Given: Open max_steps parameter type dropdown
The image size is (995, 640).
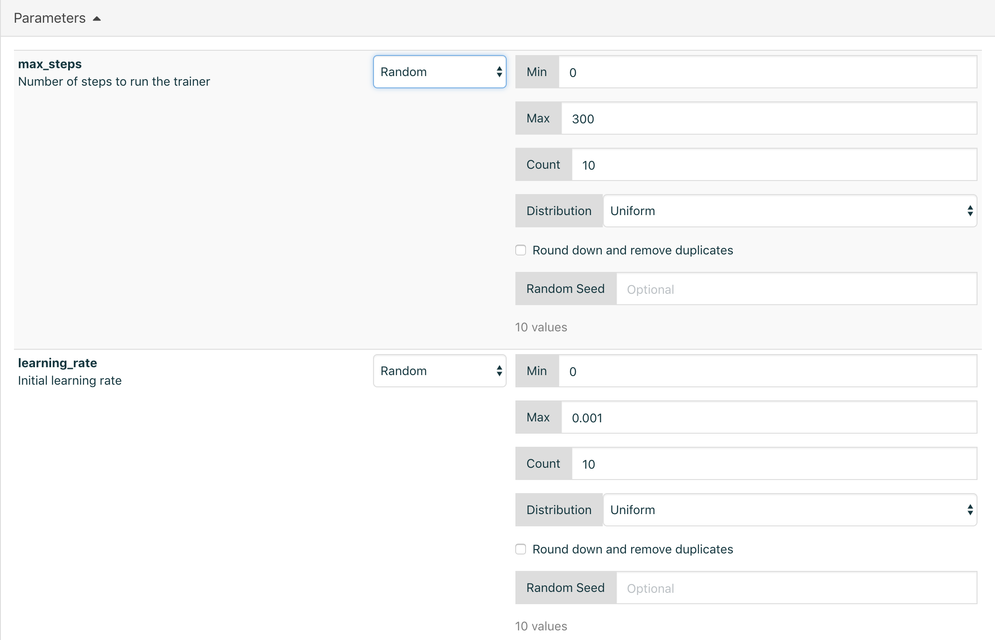Looking at the screenshot, I should pos(439,71).
